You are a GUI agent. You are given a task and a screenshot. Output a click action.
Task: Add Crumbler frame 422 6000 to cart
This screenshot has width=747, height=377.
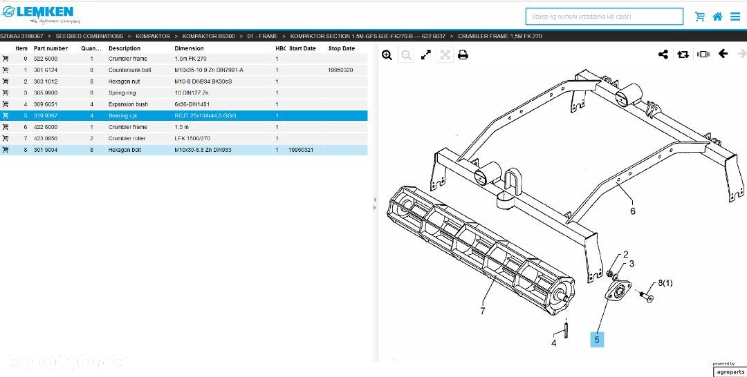(x=6, y=127)
